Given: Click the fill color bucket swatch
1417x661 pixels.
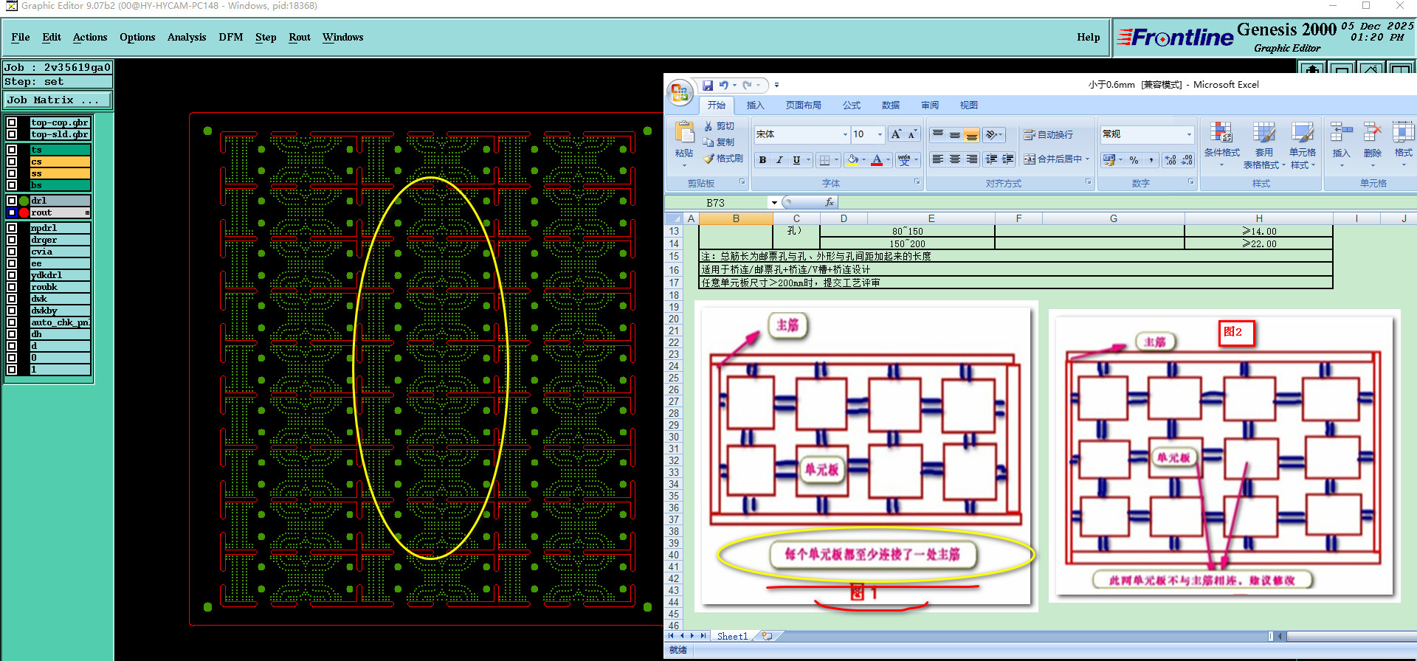Looking at the screenshot, I should 852,160.
